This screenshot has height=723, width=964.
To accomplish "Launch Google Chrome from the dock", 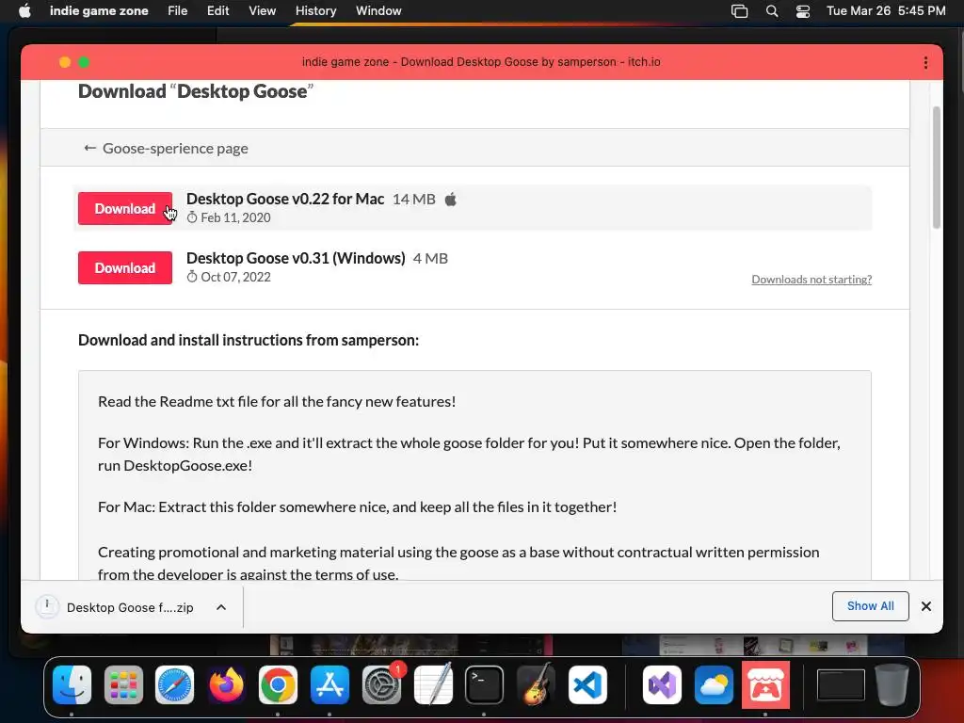I will coord(278,684).
